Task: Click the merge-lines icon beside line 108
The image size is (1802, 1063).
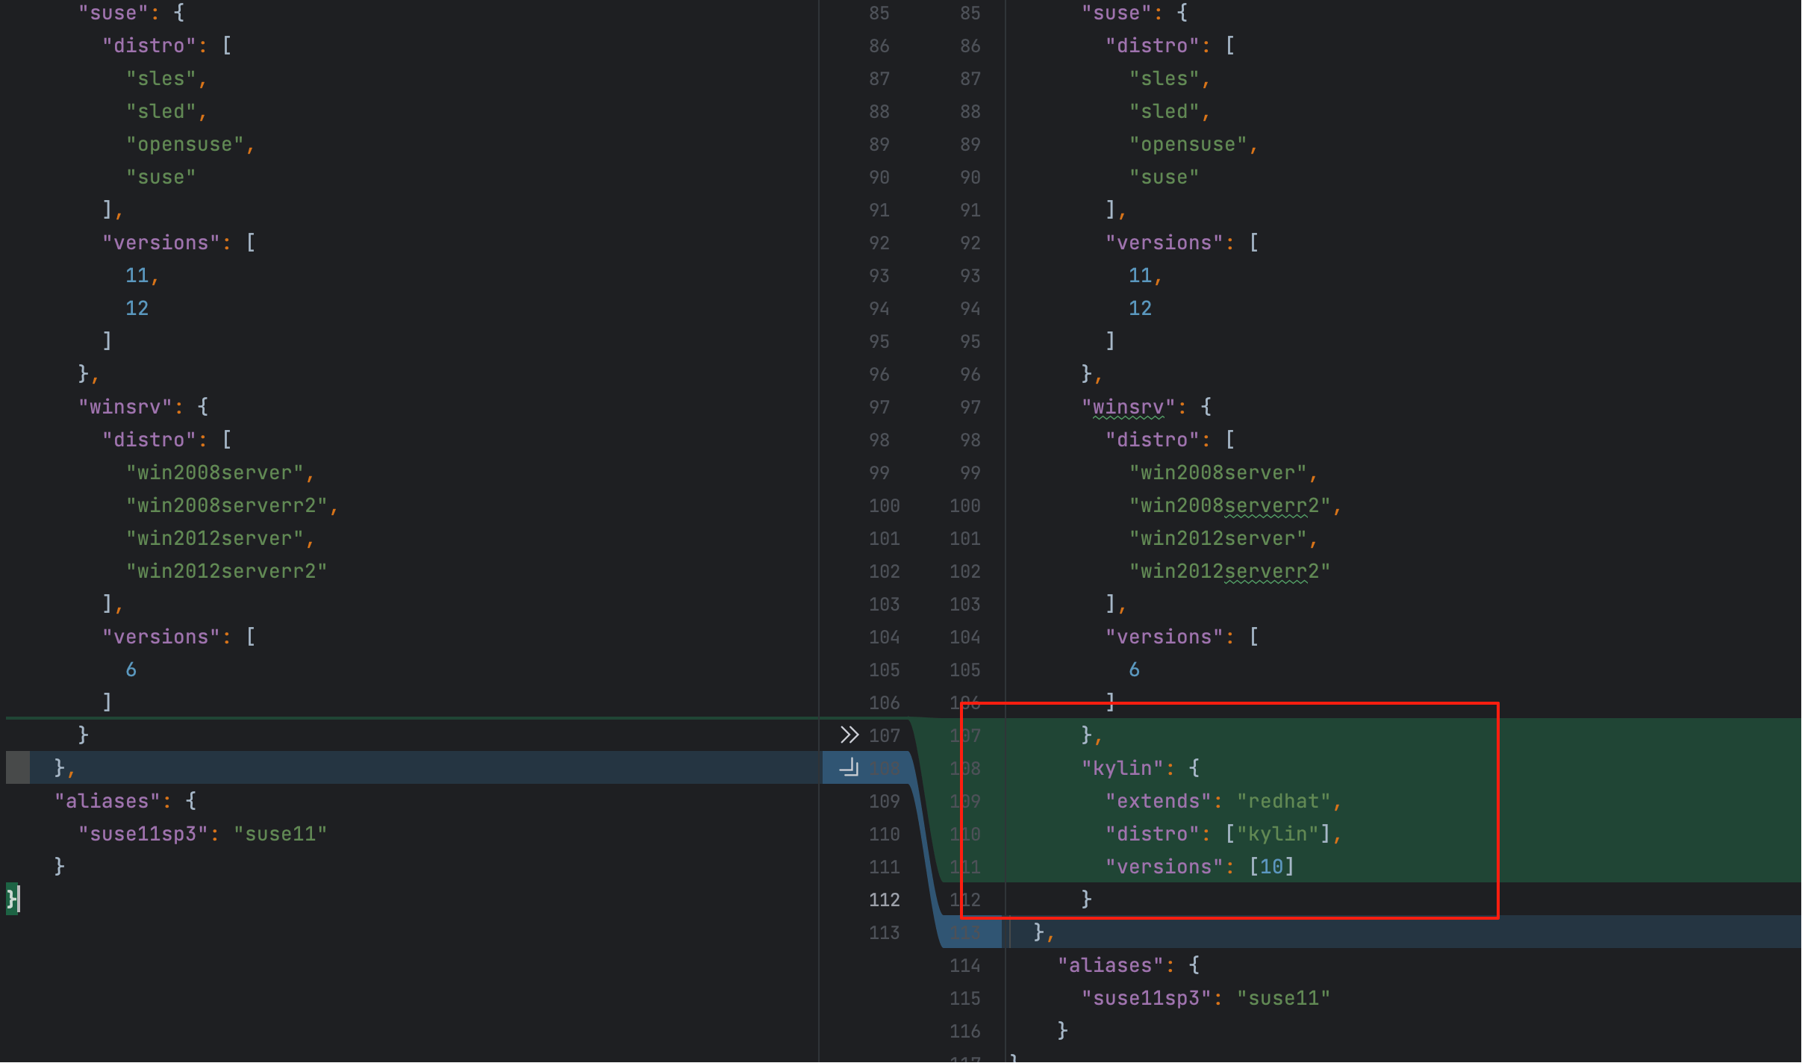Action: [x=849, y=767]
